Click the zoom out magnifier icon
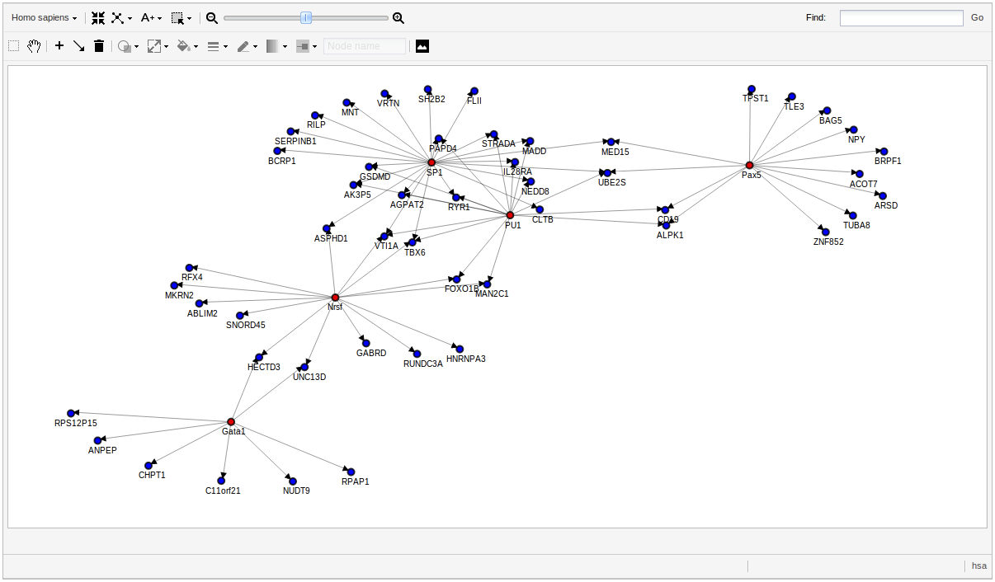Viewport: 995px width, 582px height. [x=210, y=17]
